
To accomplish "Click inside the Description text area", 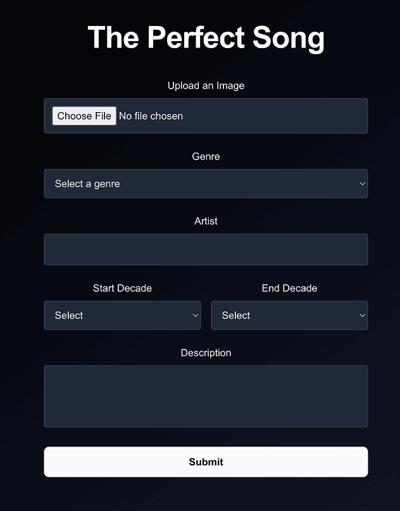I will click(206, 396).
